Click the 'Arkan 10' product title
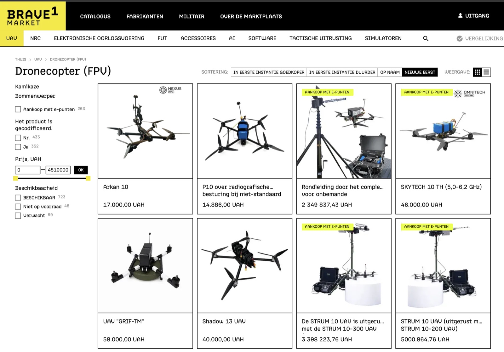 click(116, 187)
